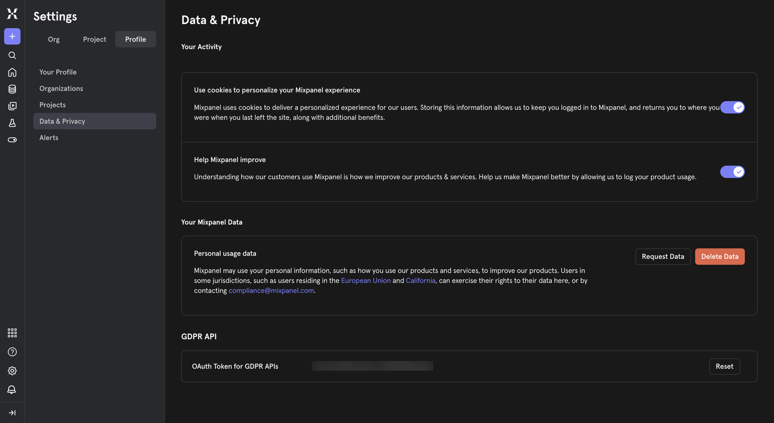Open Organizations settings page
This screenshot has width=774, height=423.
[95, 88]
